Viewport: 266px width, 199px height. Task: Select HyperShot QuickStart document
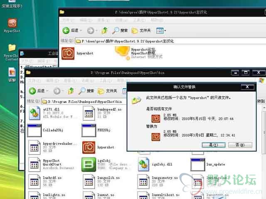point(51,164)
